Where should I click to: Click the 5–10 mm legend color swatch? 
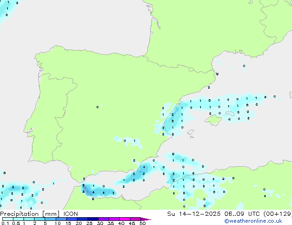click(x=50, y=219)
